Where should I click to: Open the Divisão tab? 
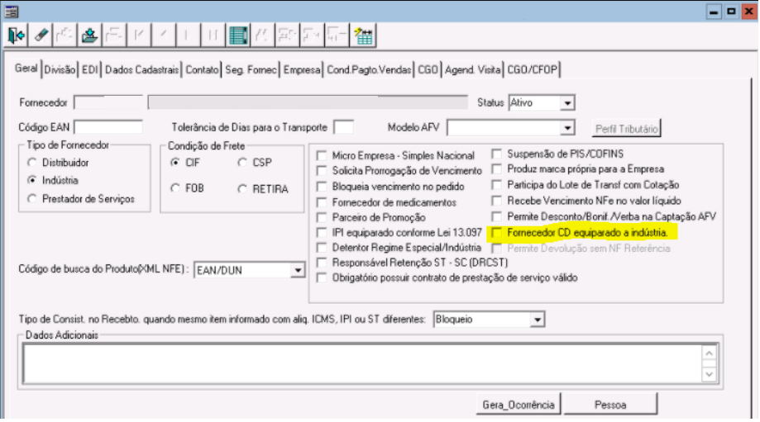tap(60, 69)
